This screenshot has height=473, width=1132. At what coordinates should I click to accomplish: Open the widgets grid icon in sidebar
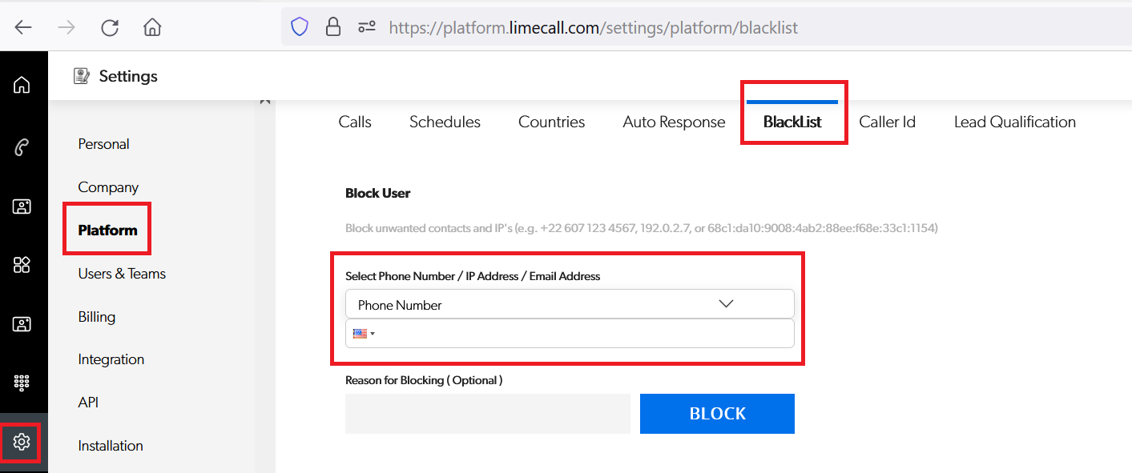pos(22,265)
